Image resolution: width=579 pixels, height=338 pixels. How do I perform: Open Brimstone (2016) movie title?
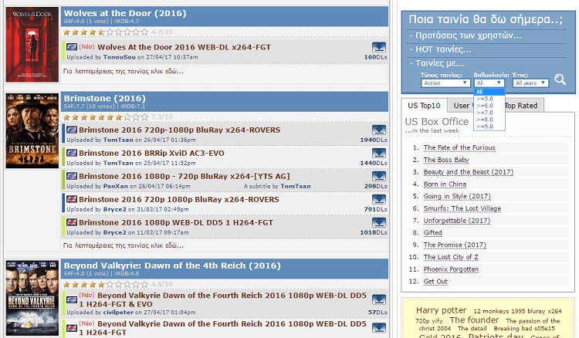(x=104, y=99)
